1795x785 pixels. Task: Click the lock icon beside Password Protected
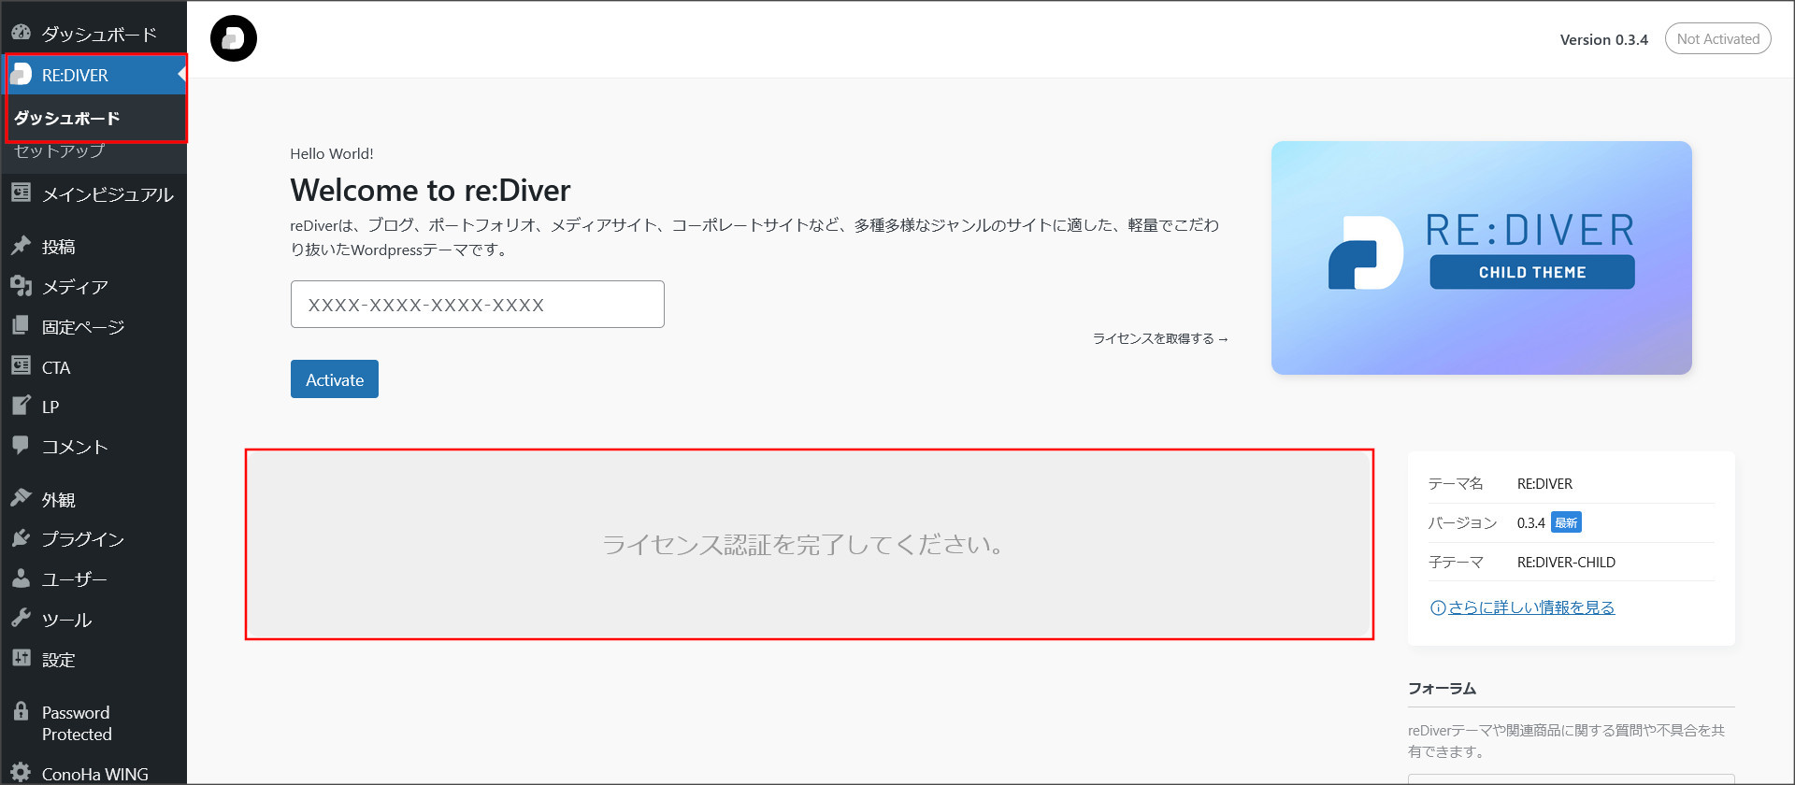(21, 712)
